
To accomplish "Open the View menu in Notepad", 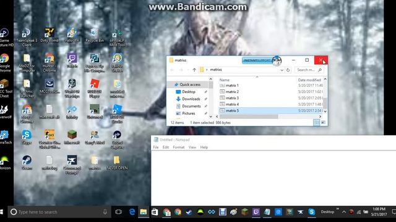I will [192, 147].
